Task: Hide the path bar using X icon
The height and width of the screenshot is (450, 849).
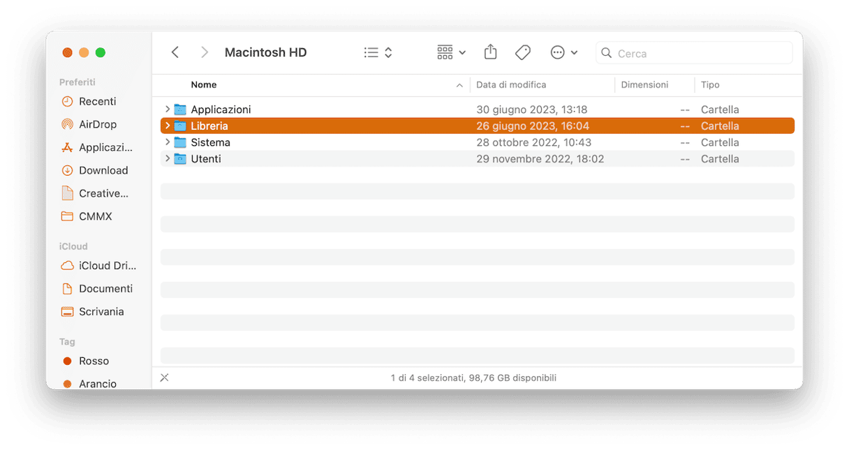Action: (x=165, y=377)
